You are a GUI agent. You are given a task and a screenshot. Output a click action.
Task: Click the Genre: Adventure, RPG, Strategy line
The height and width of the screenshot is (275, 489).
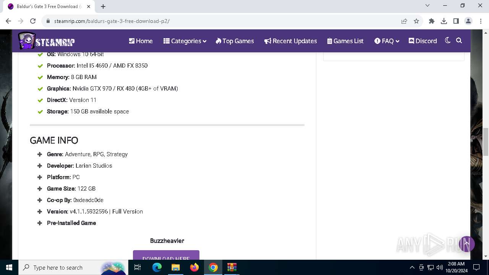click(x=87, y=154)
